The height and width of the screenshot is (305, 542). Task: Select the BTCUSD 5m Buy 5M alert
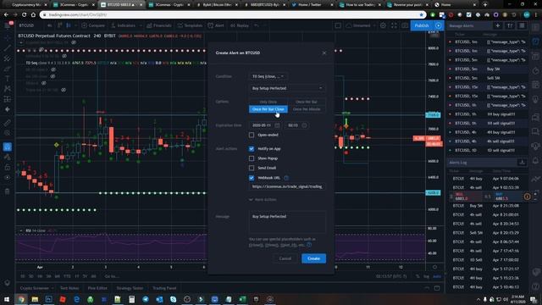[487, 69]
